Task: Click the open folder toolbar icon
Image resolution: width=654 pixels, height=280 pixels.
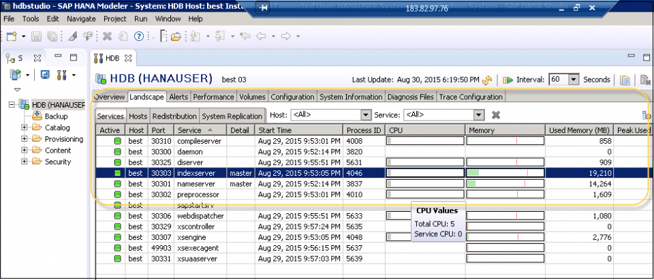Action: [x=175, y=36]
